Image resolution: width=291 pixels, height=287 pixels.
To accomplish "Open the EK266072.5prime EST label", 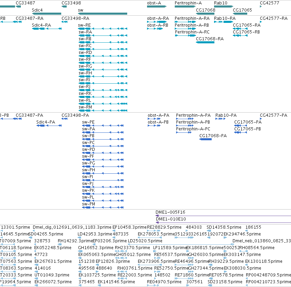I will pos(53,282).
